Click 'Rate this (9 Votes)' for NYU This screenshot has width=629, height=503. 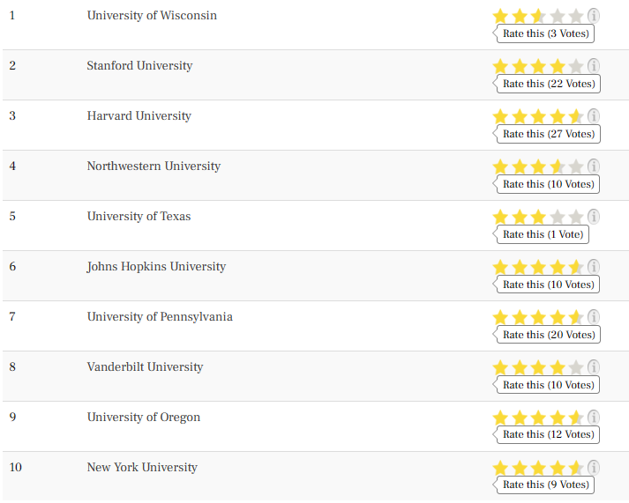545,485
